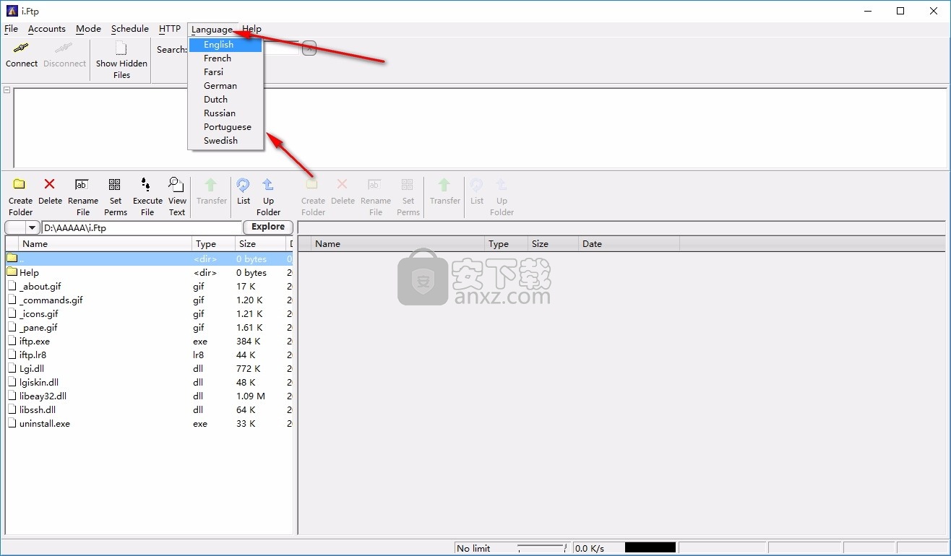Select German in Language menu
The width and height of the screenshot is (951, 556).
[225, 86]
